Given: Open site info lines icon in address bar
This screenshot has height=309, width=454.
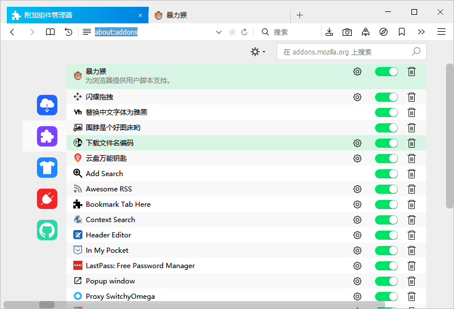Looking at the screenshot, I should (87, 32).
